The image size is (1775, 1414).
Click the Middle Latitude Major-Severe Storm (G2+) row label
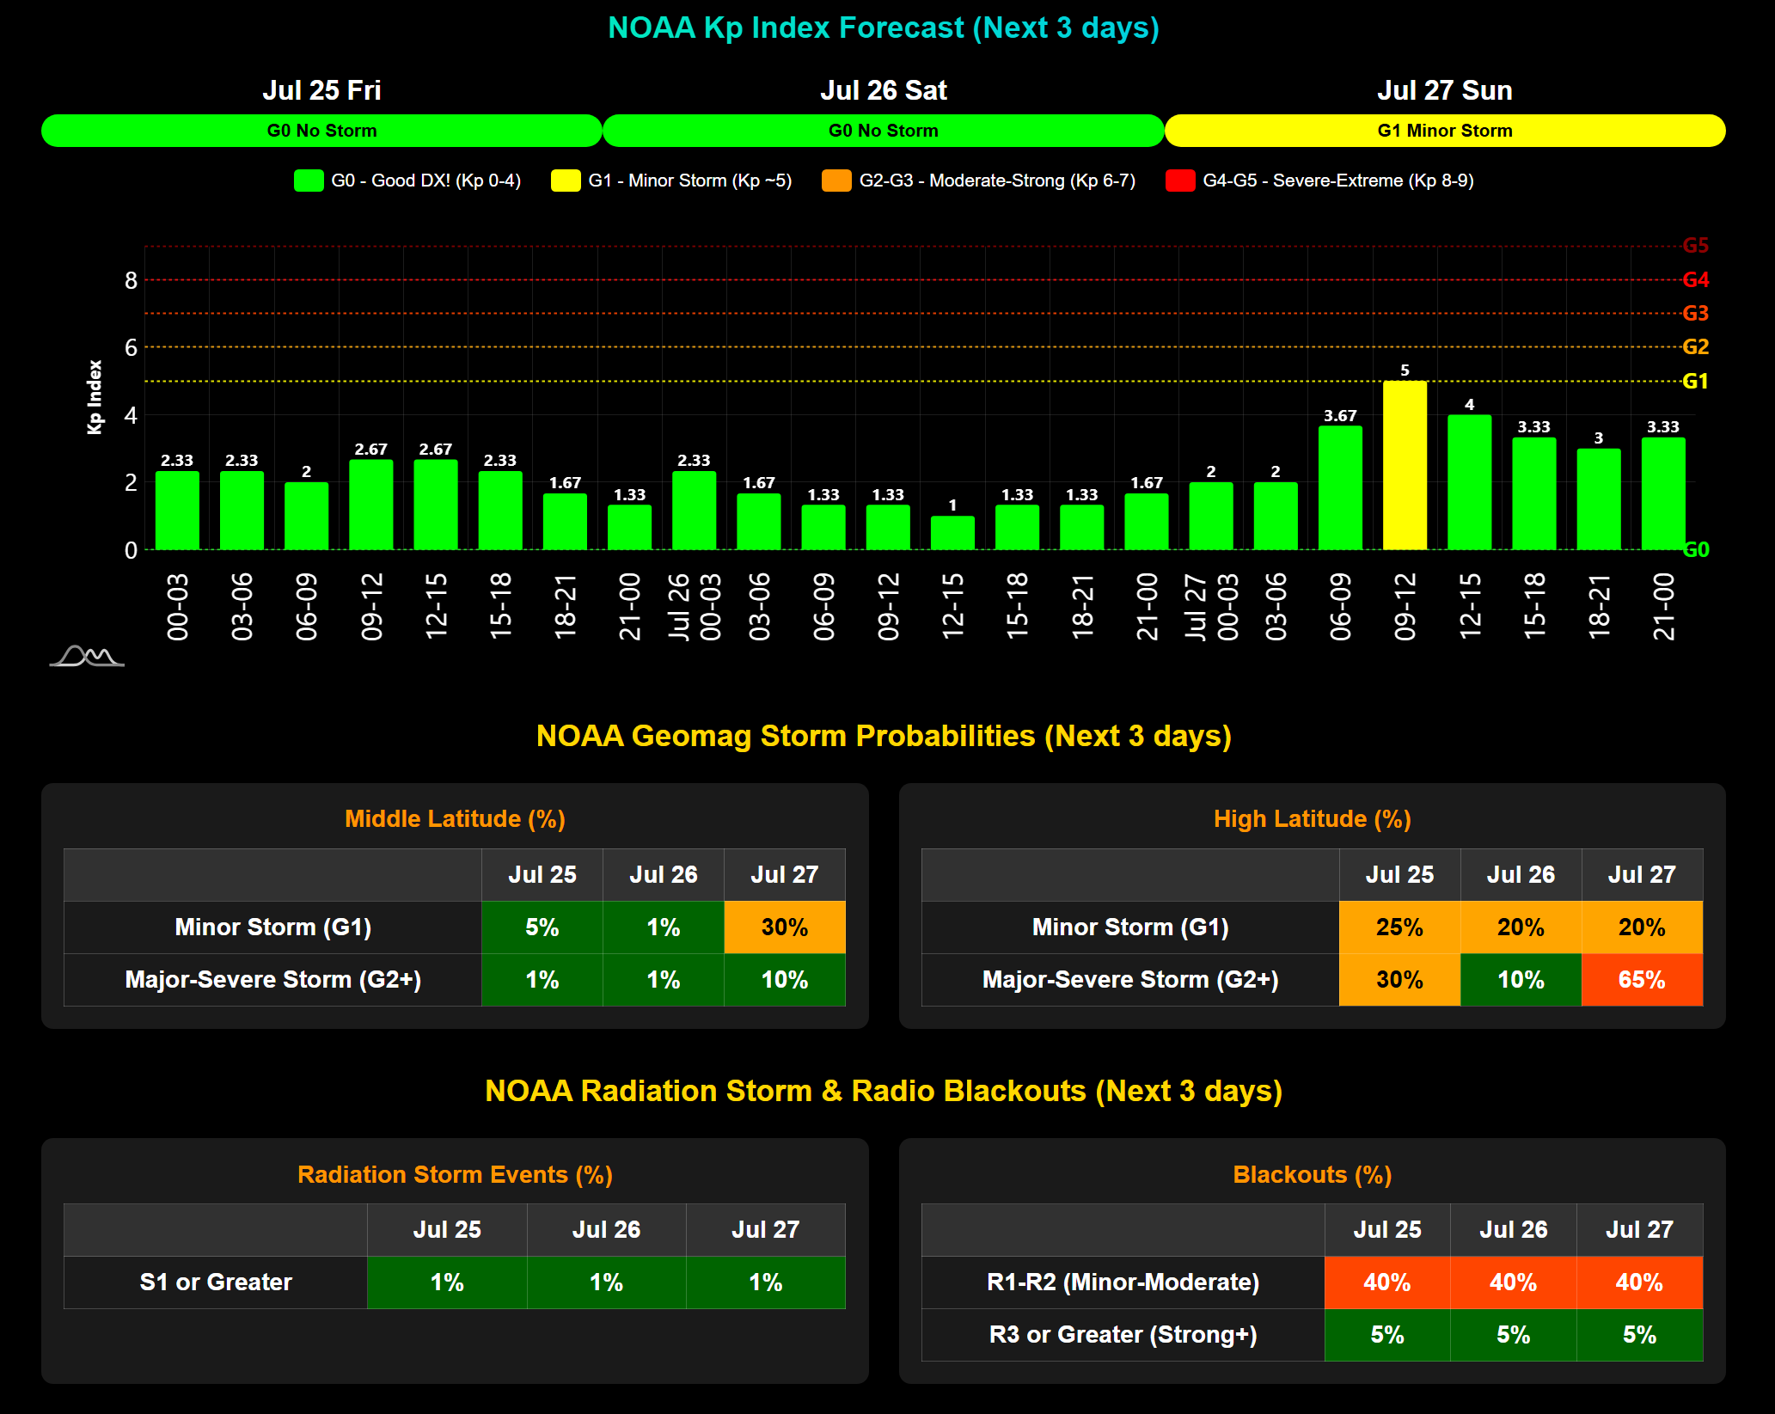(273, 980)
